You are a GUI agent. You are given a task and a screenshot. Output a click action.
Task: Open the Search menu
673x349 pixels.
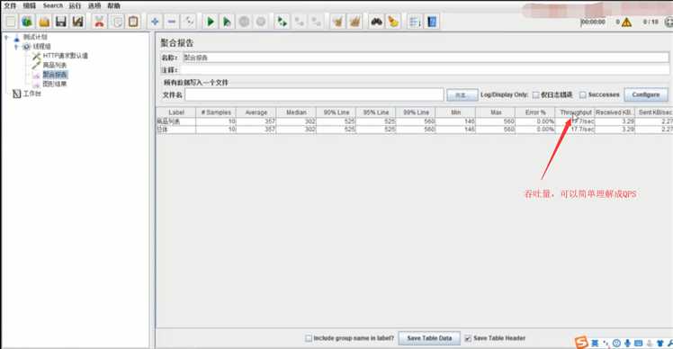[53, 5]
